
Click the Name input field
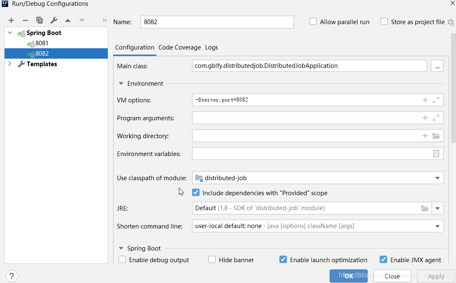point(217,22)
